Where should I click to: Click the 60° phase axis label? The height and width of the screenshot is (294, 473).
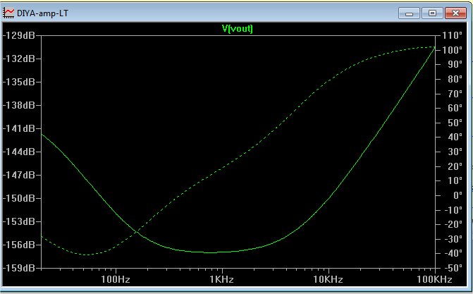click(455, 108)
